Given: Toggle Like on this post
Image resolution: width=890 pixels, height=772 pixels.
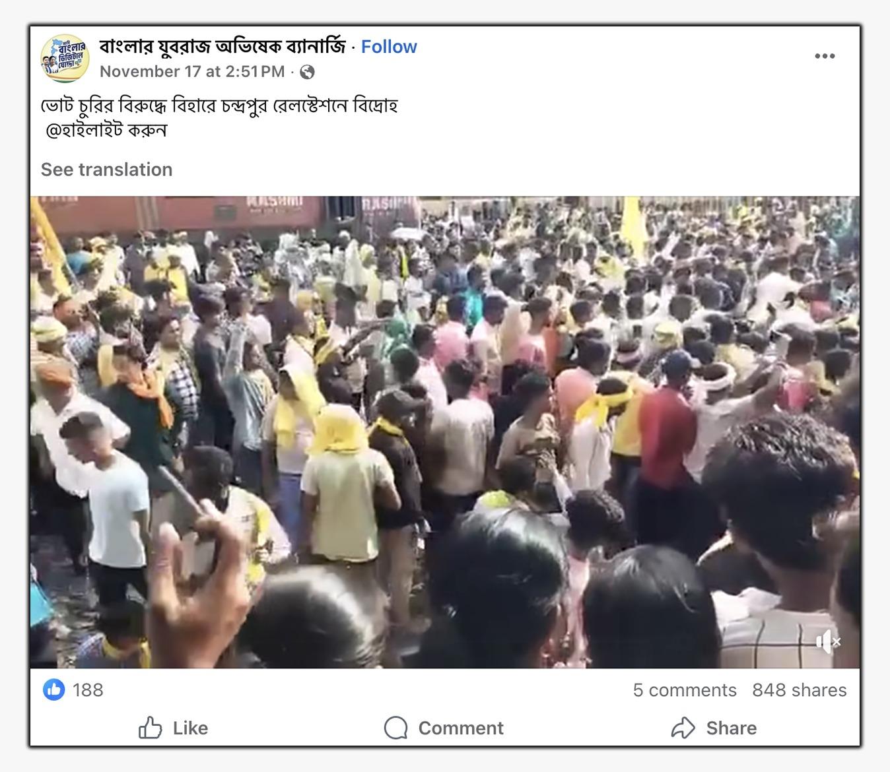Looking at the screenshot, I should pos(174,728).
